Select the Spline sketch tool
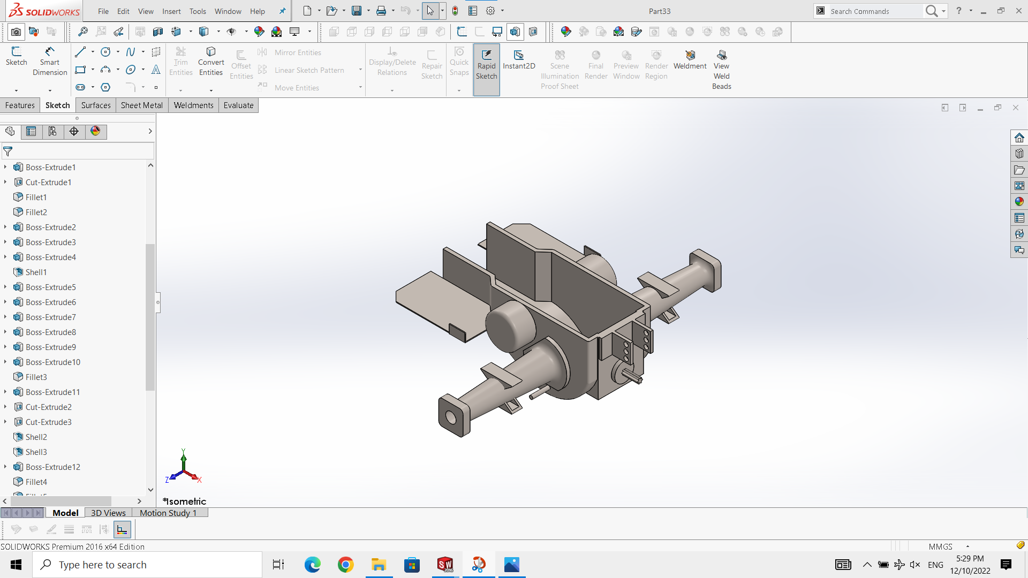1028x578 pixels. 131,52
